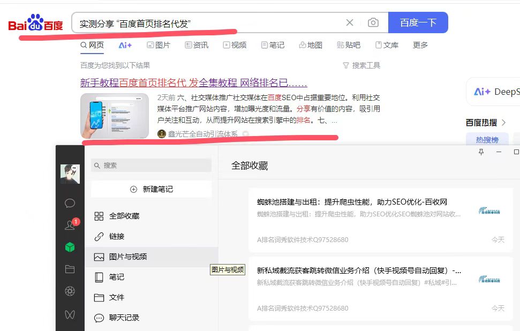The width and height of the screenshot is (520, 331).
Task: Click the plus icon in 新建笔记
Action: (133, 190)
